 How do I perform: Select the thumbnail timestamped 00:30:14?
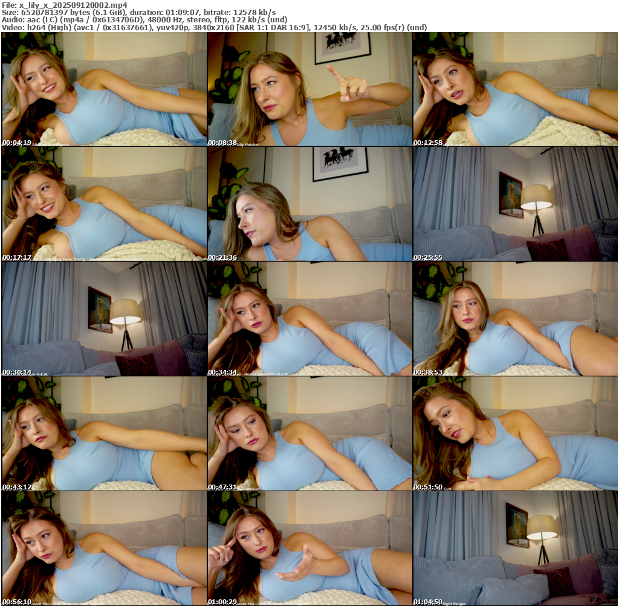(104, 319)
